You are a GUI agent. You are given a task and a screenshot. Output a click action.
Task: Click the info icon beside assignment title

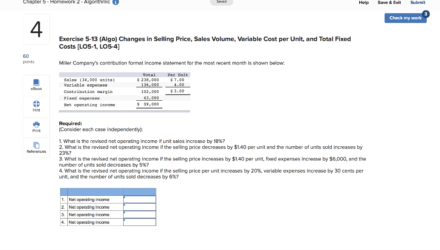point(116,2)
